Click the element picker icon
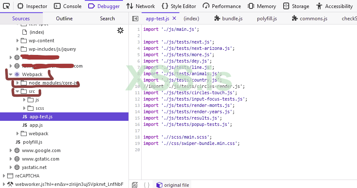 coord(6,6)
